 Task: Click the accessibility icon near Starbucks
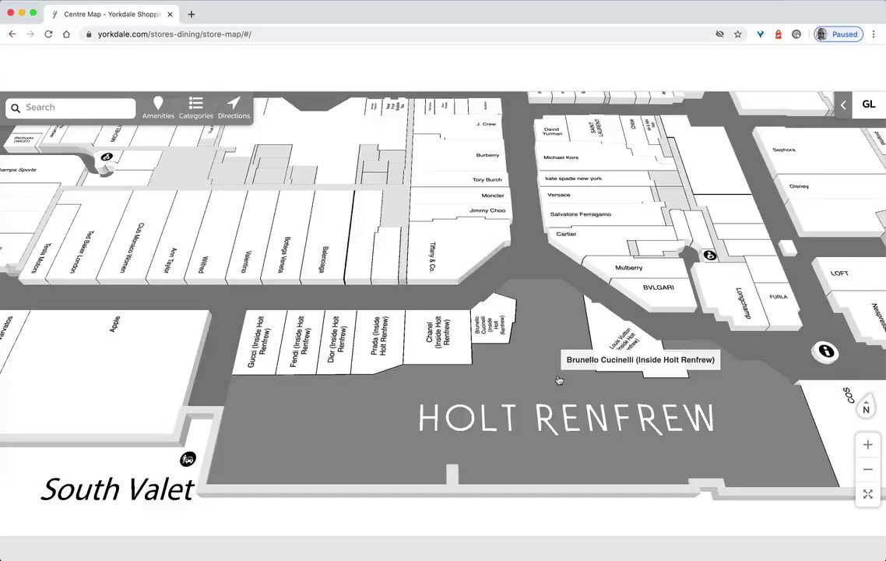(x=107, y=157)
